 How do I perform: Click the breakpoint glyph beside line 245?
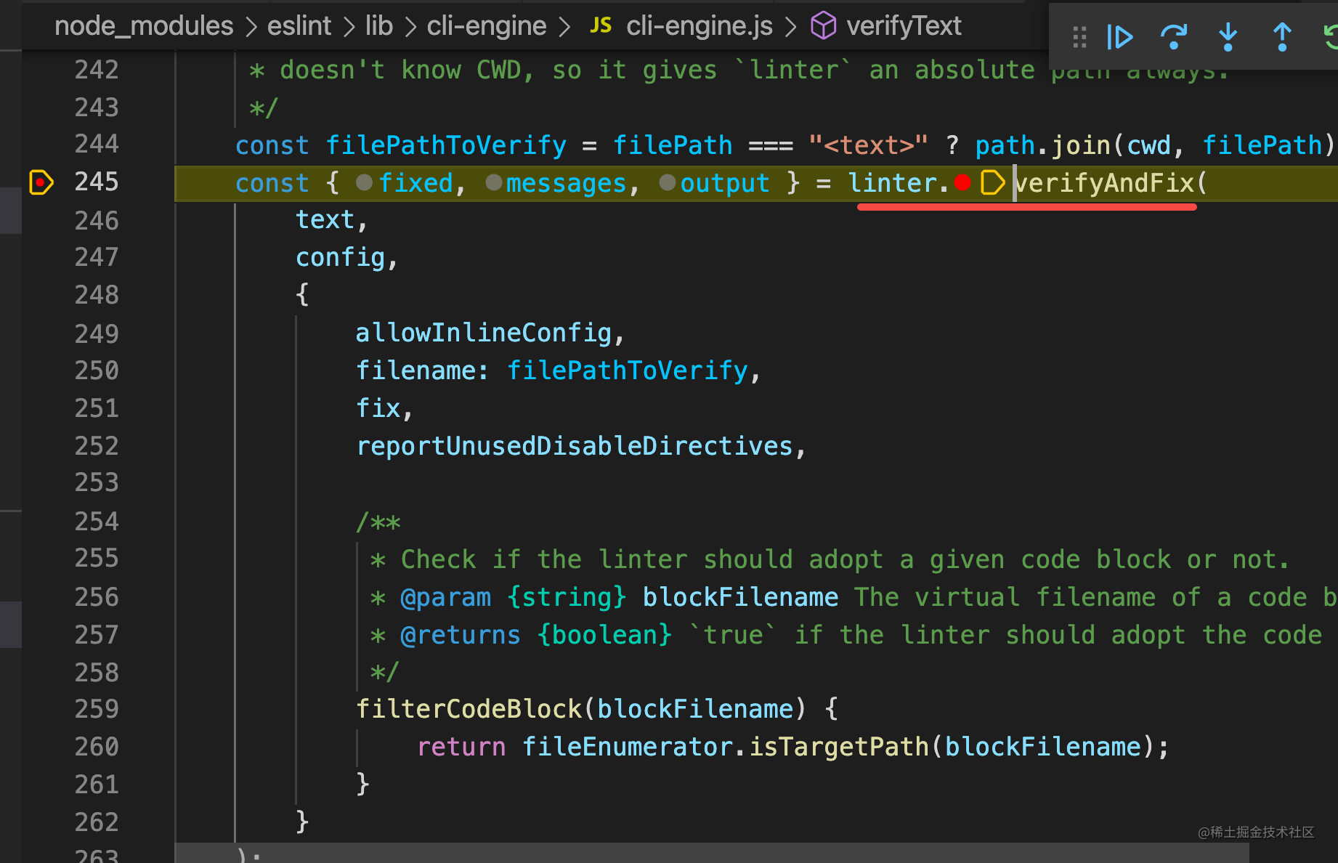[x=41, y=182]
